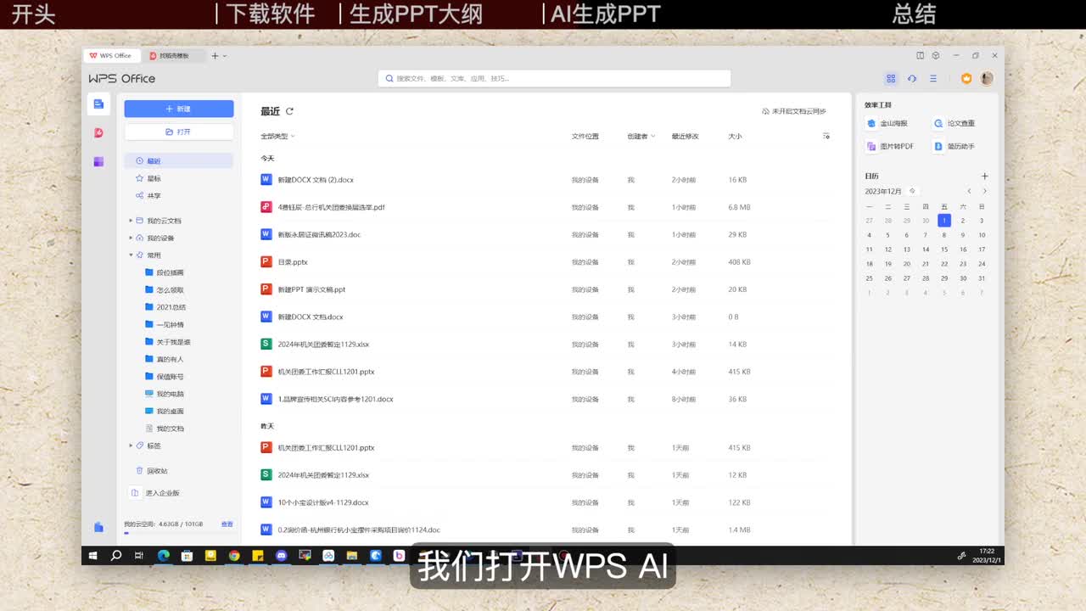Enable document cloud sync (未开启文档云同步)

[794, 111]
